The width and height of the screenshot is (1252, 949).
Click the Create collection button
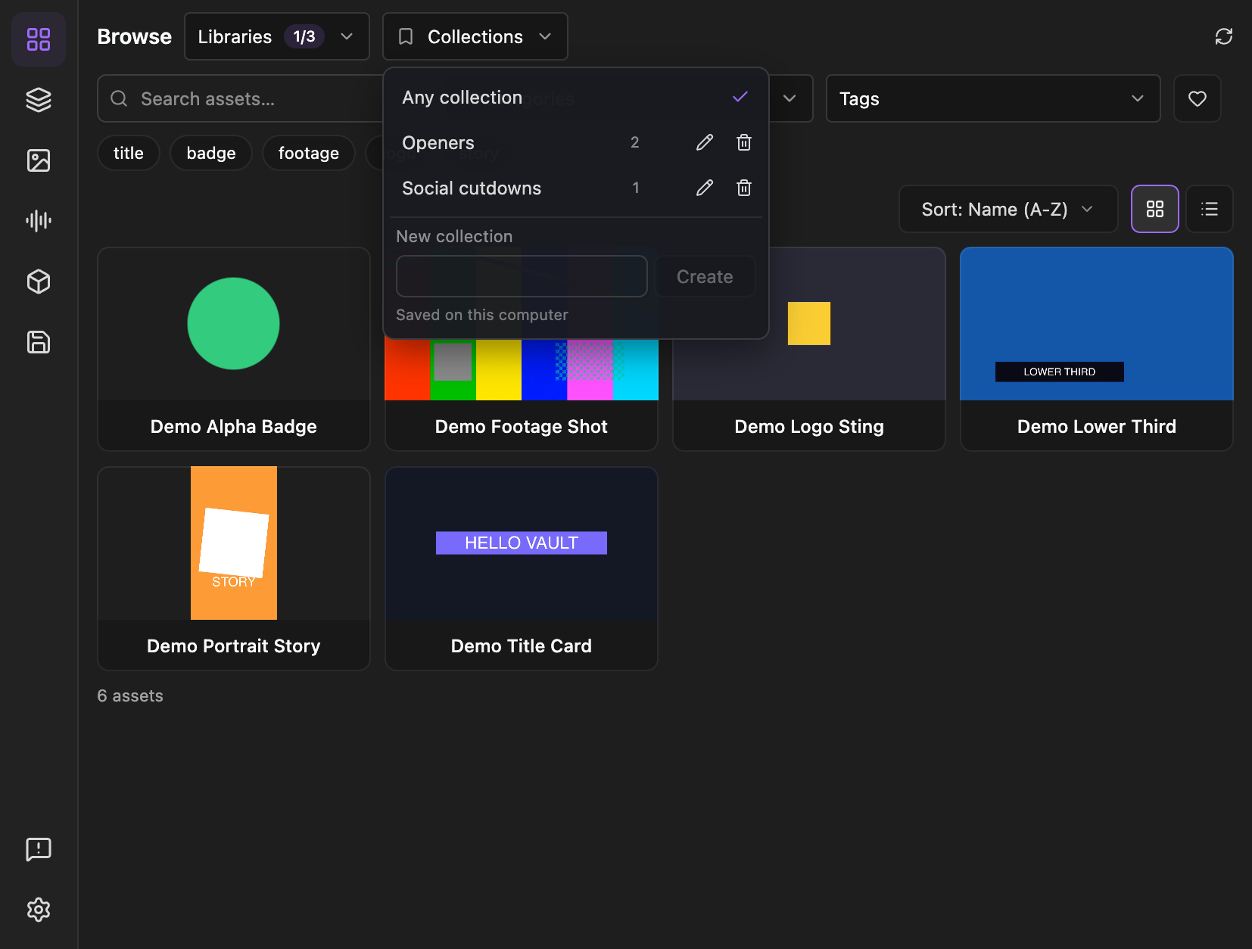(705, 276)
